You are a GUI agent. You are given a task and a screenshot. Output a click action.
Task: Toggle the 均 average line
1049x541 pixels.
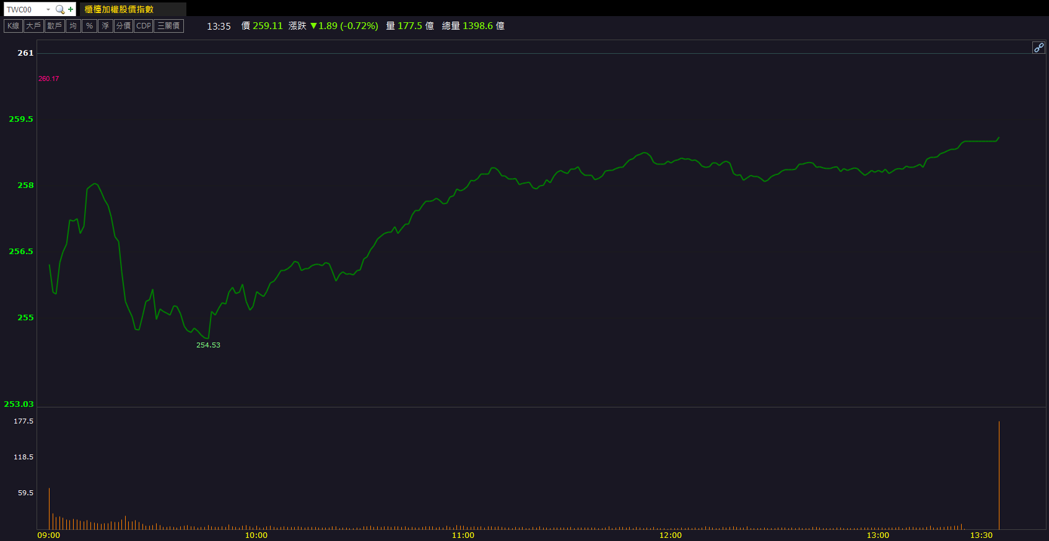click(73, 26)
